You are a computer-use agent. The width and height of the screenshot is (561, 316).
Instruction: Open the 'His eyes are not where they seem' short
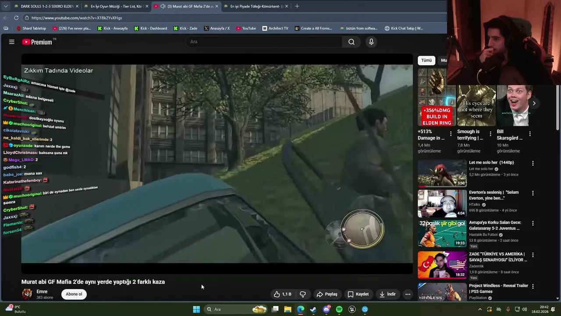[476, 105]
